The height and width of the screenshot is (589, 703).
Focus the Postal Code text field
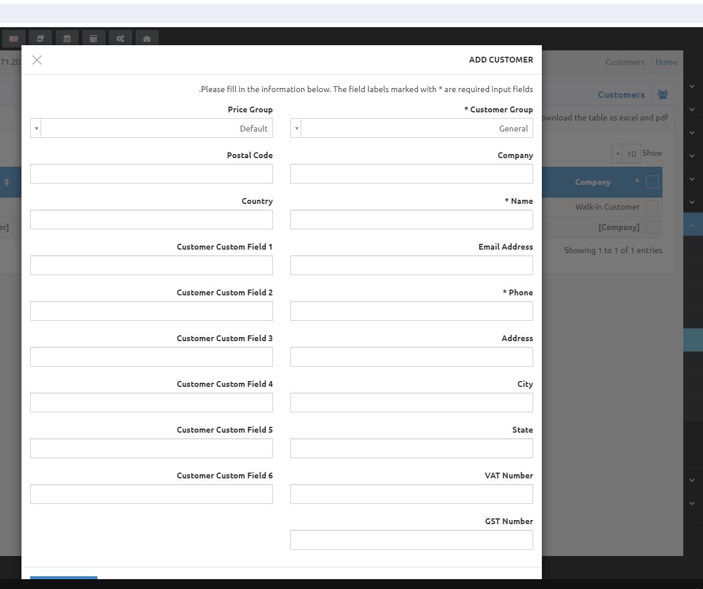point(151,174)
